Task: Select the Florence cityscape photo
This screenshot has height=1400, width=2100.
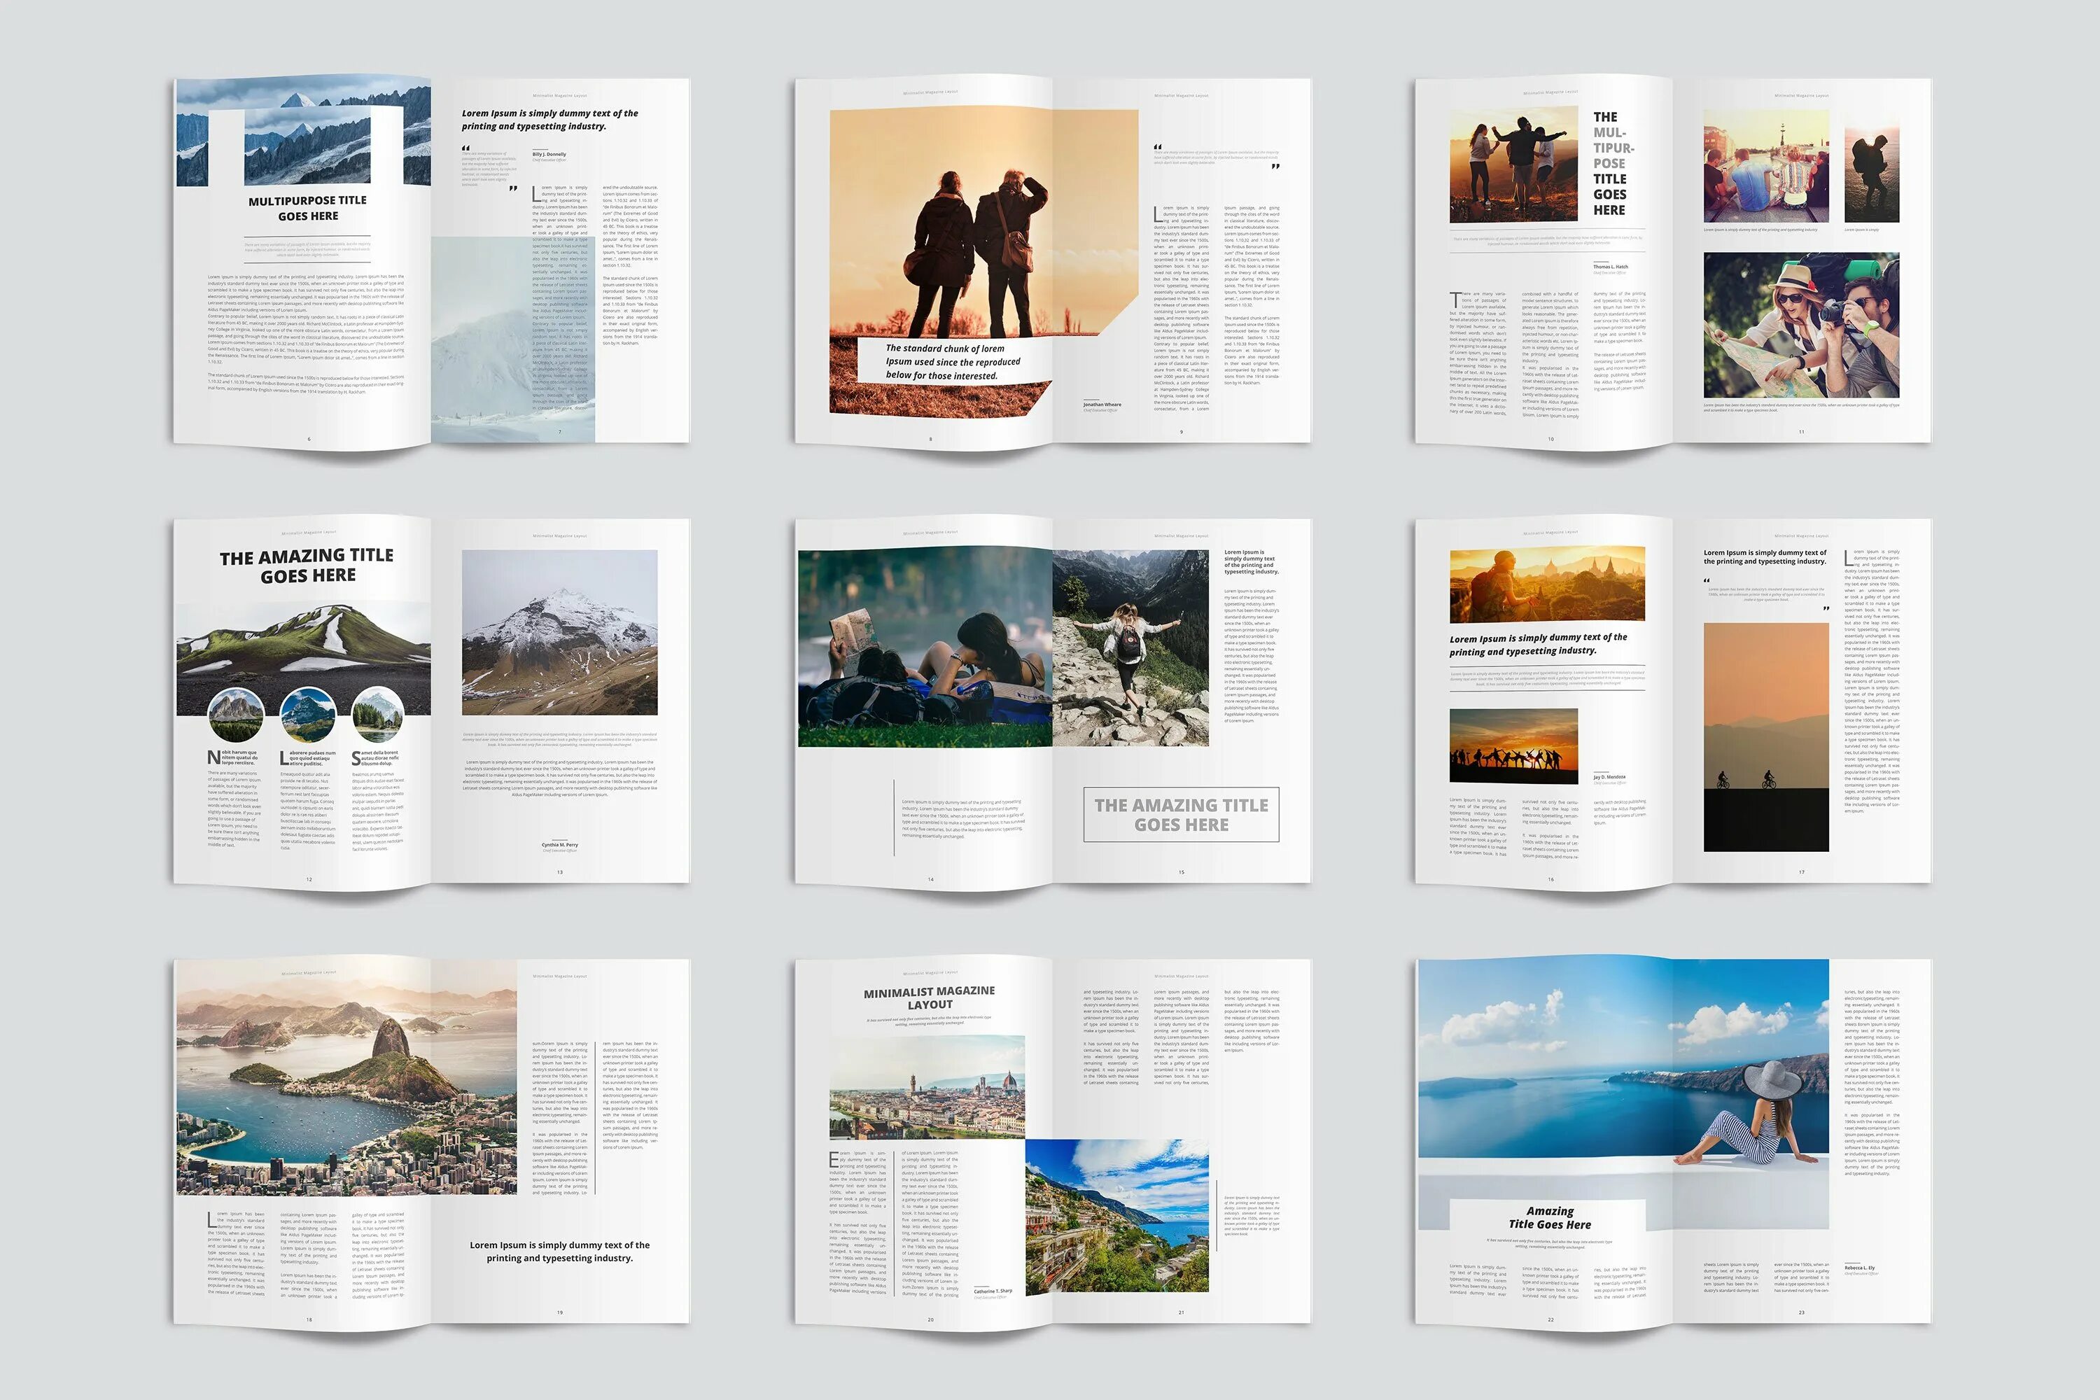Action: point(927,1088)
